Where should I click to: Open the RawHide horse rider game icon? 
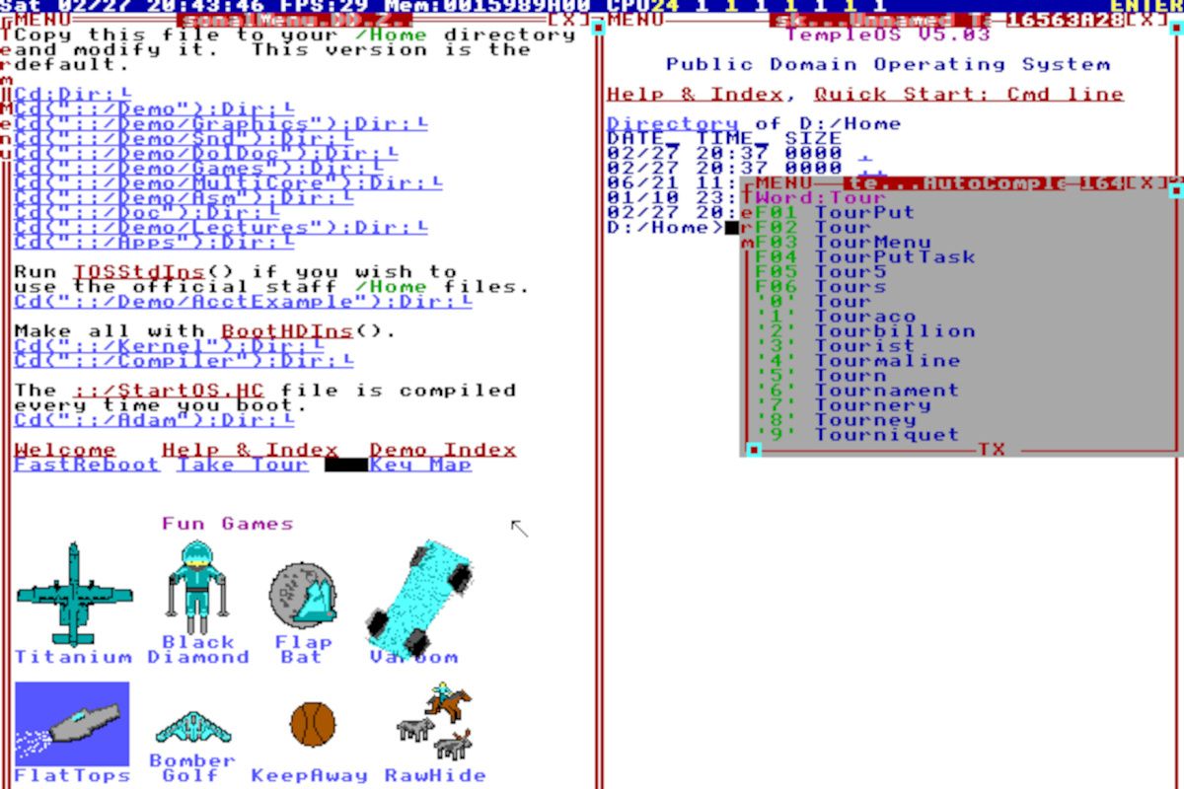pos(434,722)
